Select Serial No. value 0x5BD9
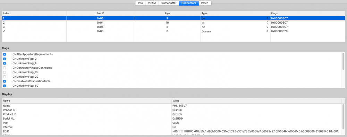The image size is (347, 137). coord(177,119)
